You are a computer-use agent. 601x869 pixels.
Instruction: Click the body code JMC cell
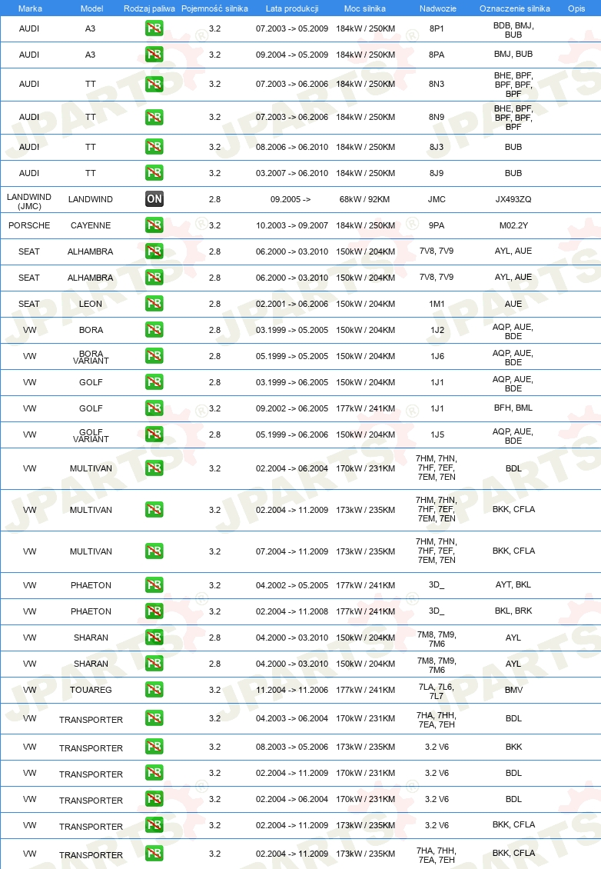(437, 199)
